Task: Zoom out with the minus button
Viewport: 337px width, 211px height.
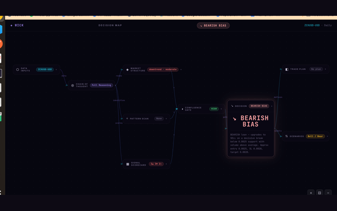Action: [x=328, y=193]
